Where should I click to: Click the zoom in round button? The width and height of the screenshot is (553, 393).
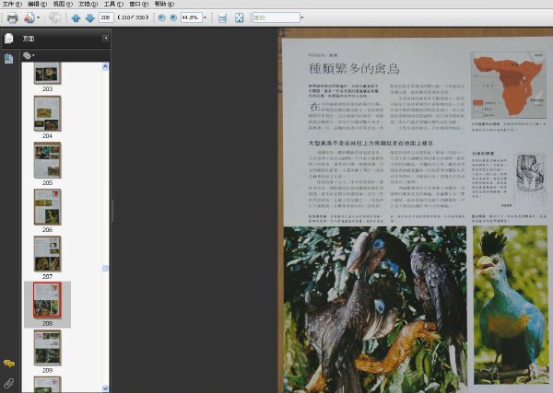[x=173, y=17]
